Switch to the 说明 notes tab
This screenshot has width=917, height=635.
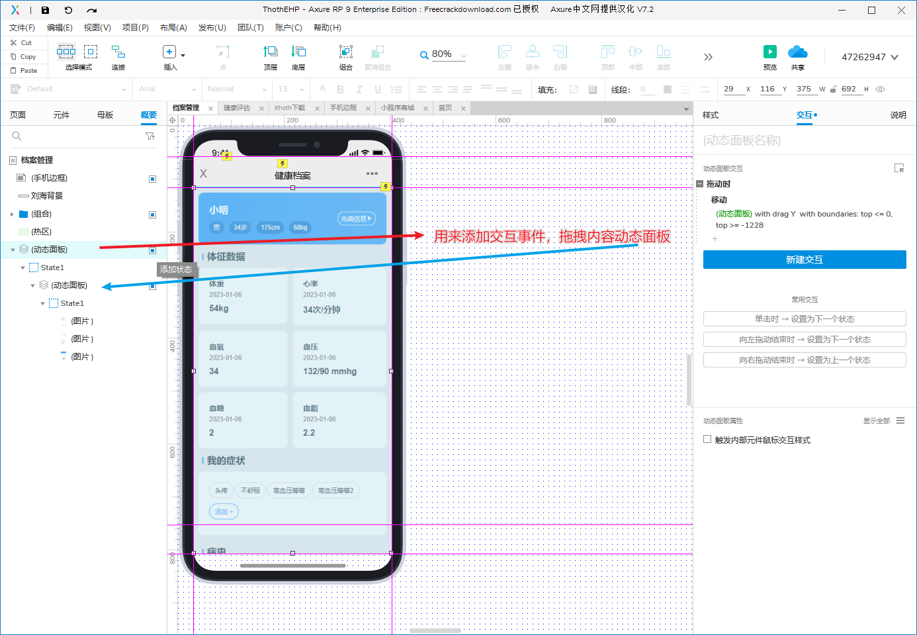point(898,115)
